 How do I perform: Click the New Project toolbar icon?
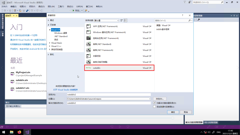pos(15,11)
